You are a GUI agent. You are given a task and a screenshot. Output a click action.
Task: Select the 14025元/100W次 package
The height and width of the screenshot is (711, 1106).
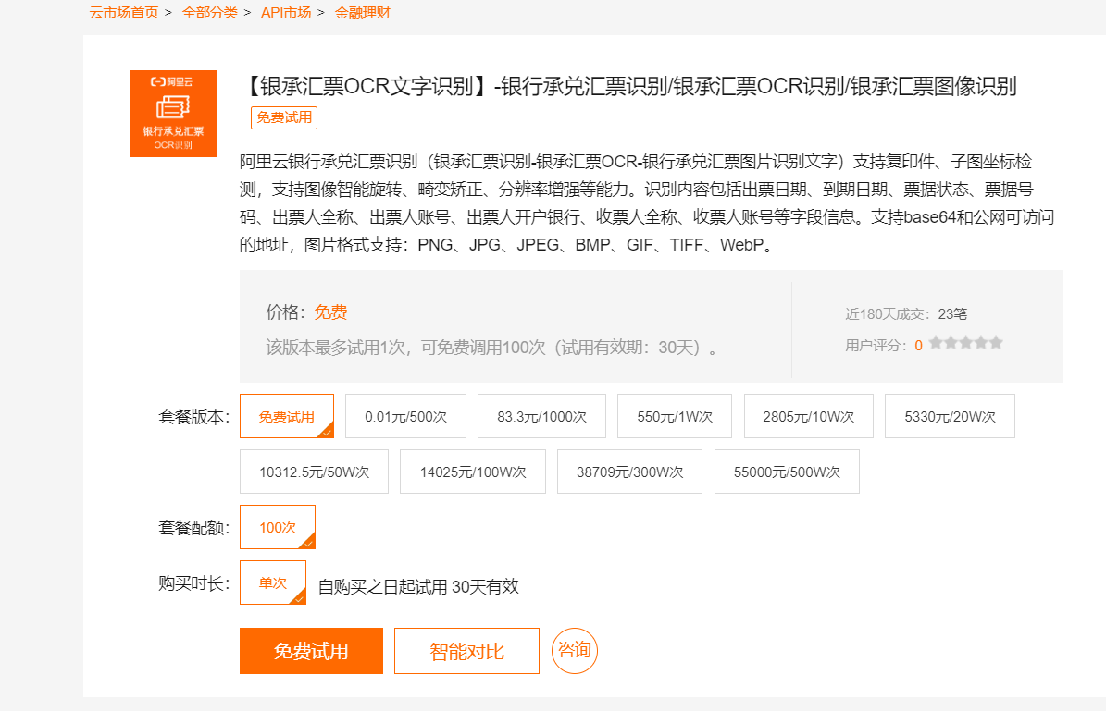pos(473,472)
